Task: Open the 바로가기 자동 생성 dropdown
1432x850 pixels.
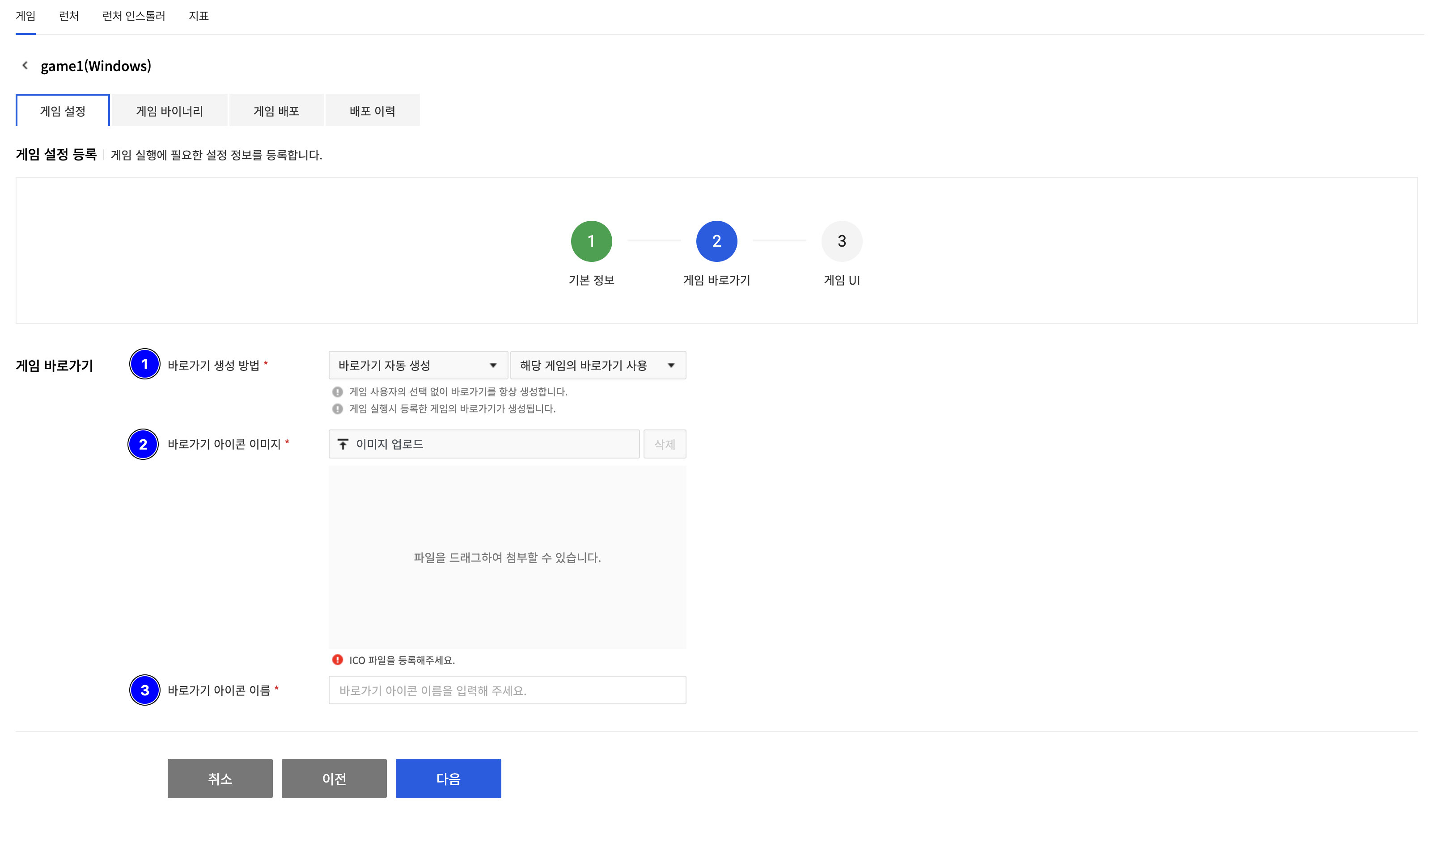Action: (x=418, y=365)
